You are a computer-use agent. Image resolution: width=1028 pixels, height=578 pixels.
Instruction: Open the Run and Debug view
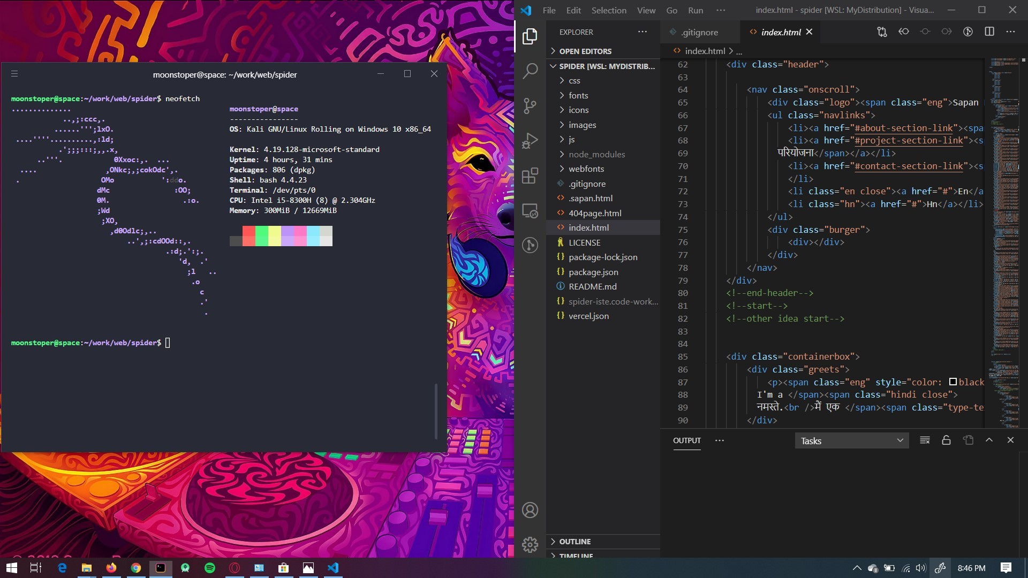point(530,141)
